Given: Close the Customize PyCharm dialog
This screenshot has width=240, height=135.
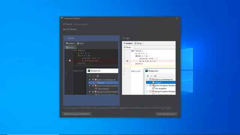Looking at the screenshot, I should [177, 18].
